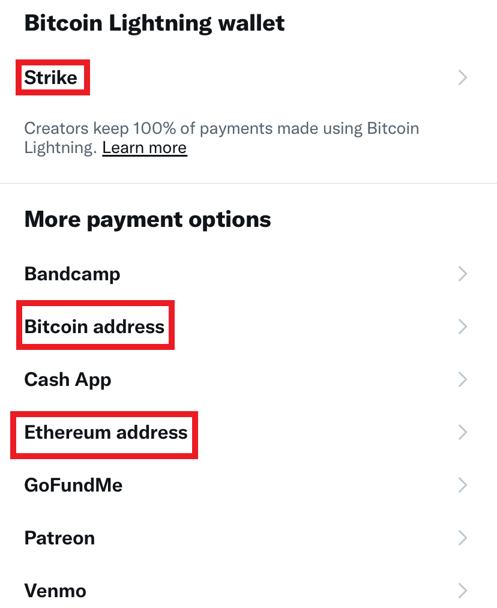The image size is (497, 608).
Task: Open the Bitcoin address setting
Action: point(94,326)
